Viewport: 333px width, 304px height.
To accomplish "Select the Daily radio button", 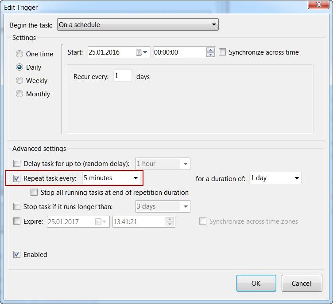I will [x=19, y=67].
